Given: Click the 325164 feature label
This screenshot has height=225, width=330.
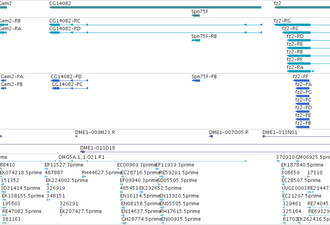Looking at the screenshot, I should click(x=292, y=212).
